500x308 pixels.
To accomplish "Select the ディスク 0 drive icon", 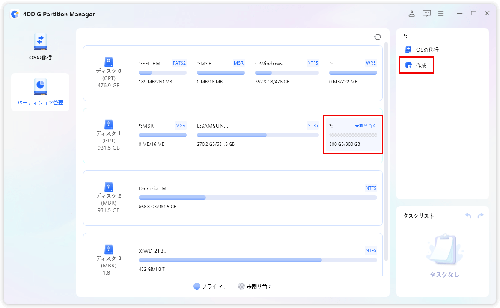I will 109,62.
